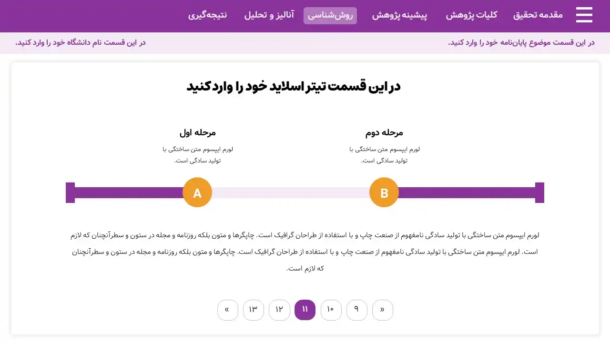Click the » pagination arrow button
This screenshot has width=610, height=343.
(228, 310)
